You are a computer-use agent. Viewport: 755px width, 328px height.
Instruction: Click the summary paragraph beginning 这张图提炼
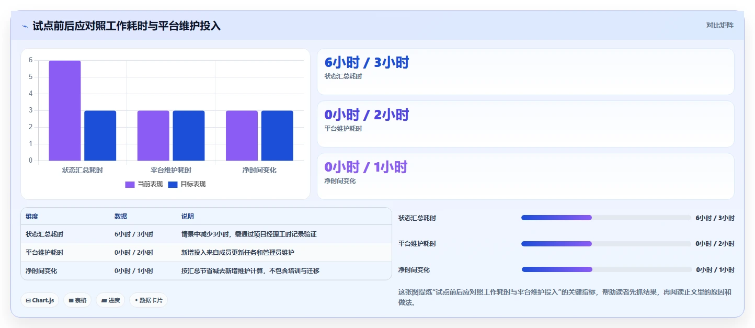coord(565,297)
